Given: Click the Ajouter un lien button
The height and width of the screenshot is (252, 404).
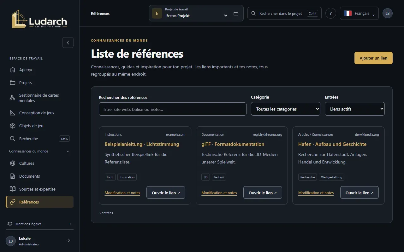Looking at the screenshot, I should pyautogui.click(x=373, y=58).
